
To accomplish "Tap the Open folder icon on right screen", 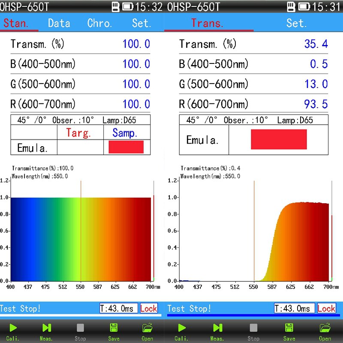I will [325, 328].
